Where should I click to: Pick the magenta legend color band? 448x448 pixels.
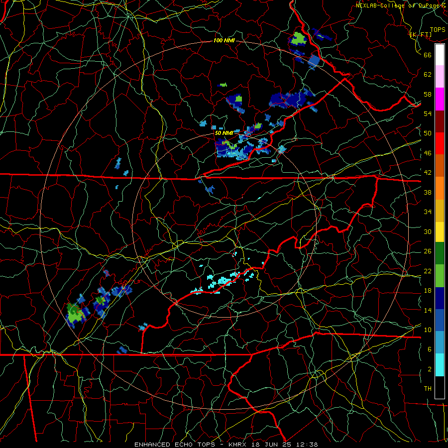[440, 99]
